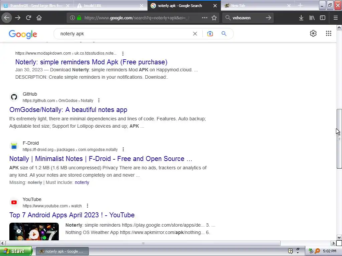
Task: Open the browser home page
Action: click(x=39, y=18)
